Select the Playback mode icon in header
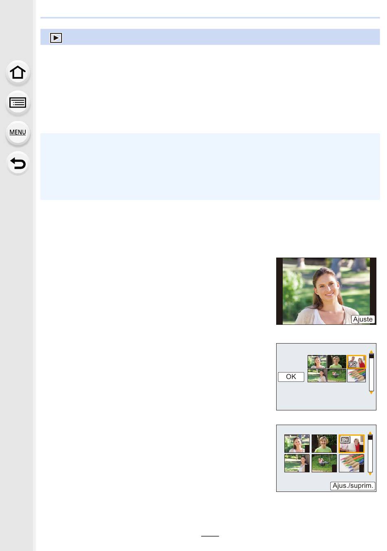 coord(56,38)
